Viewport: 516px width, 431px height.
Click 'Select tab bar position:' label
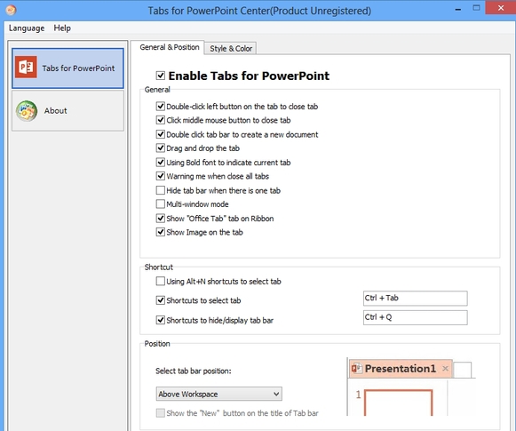point(194,371)
